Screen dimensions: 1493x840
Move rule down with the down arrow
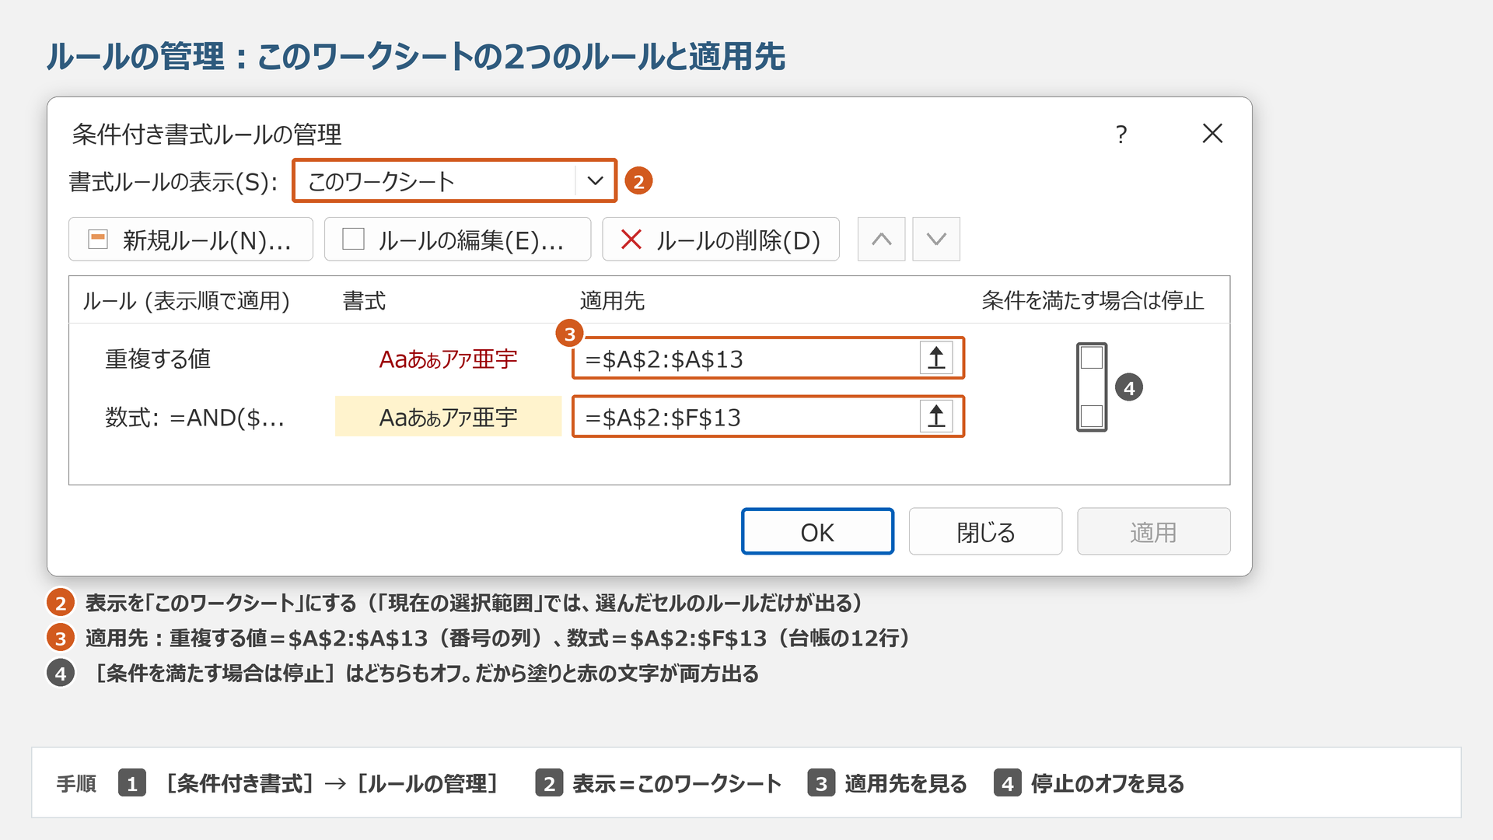coord(936,240)
